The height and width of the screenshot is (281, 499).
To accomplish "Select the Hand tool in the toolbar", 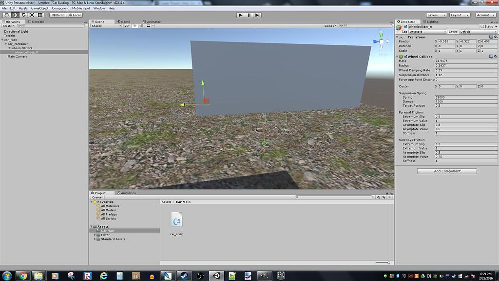I will pyautogui.click(x=6, y=15).
